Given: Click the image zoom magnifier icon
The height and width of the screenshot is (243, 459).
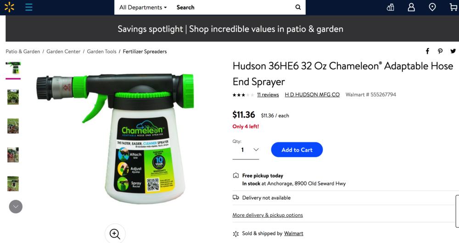Looking at the screenshot, I should (x=115, y=234).
